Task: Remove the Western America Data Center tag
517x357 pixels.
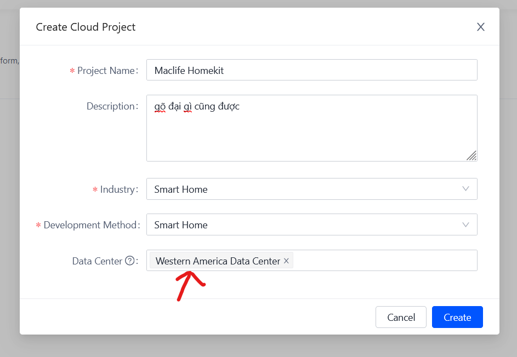Action: [286, 261]
